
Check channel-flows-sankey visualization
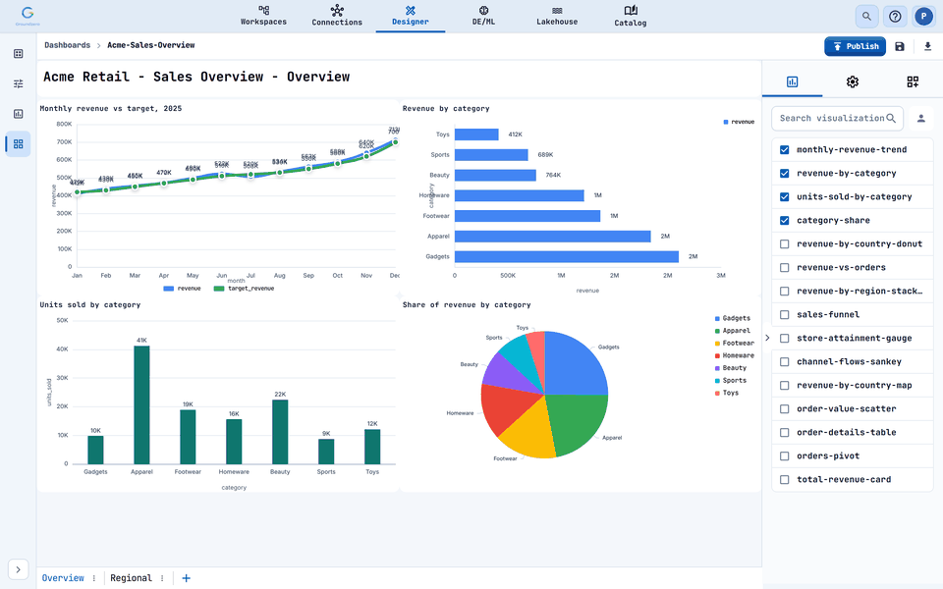tap(784, 362)
